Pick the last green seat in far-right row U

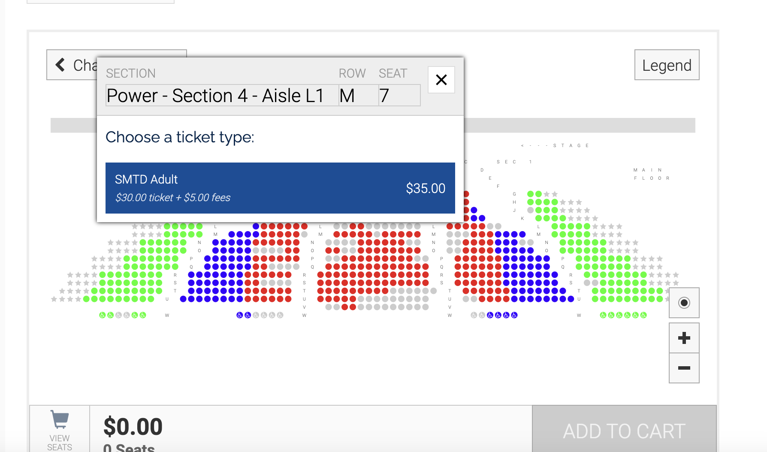click(660, 299)
